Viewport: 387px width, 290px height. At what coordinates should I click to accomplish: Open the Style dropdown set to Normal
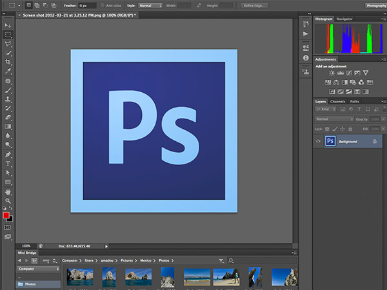tap(150, 5)
